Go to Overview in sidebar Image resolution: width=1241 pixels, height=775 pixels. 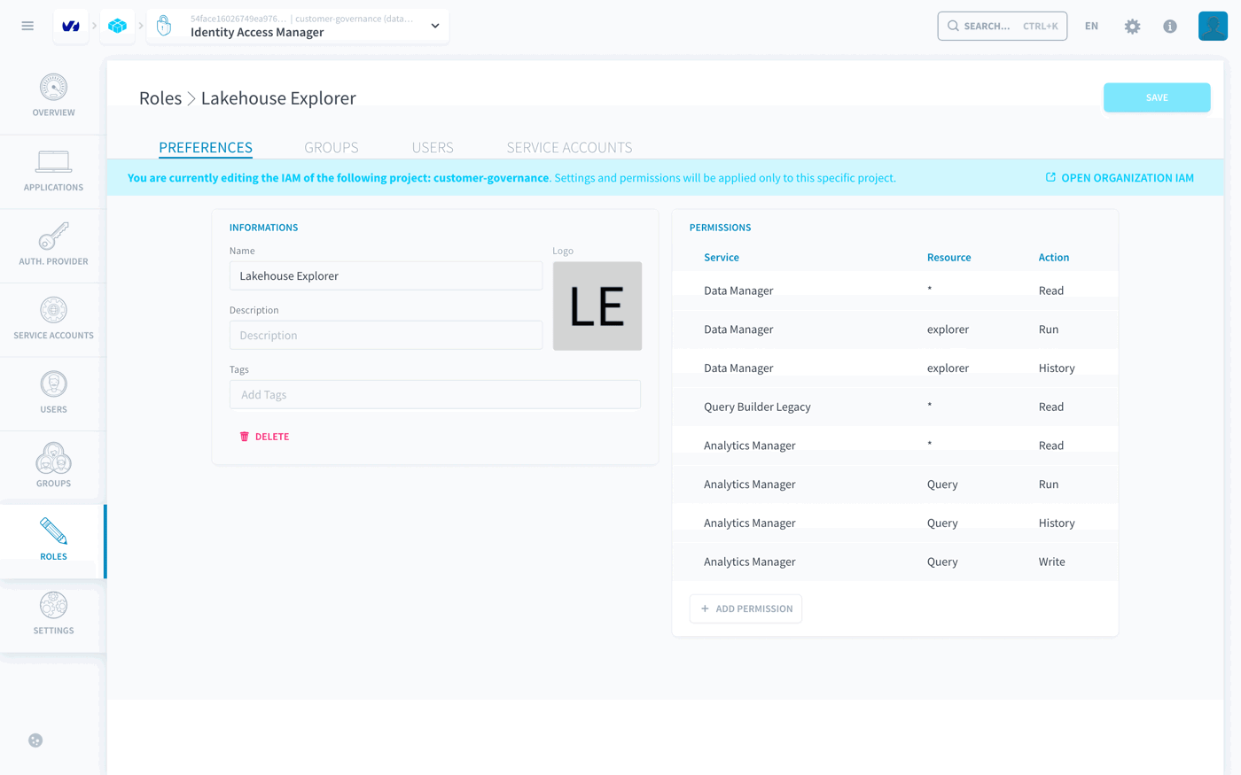click(53, 97)
